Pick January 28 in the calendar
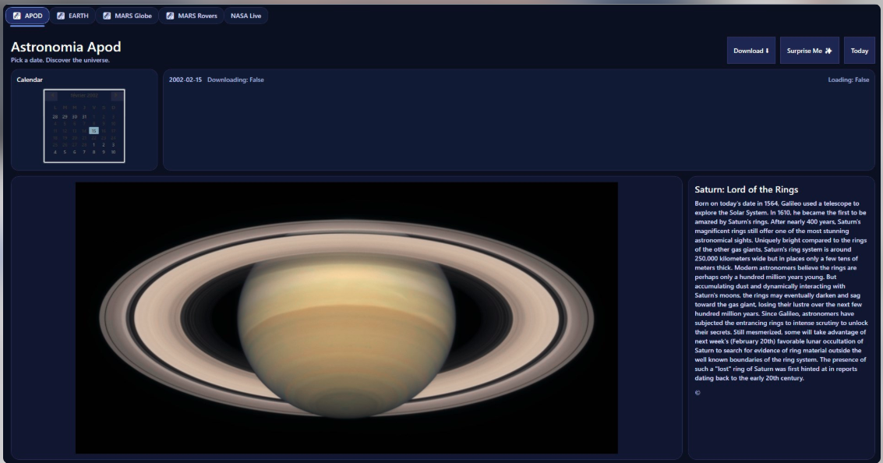 point(55,117)
